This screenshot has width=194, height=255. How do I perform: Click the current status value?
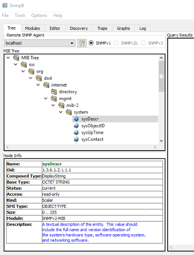point(49,188)
